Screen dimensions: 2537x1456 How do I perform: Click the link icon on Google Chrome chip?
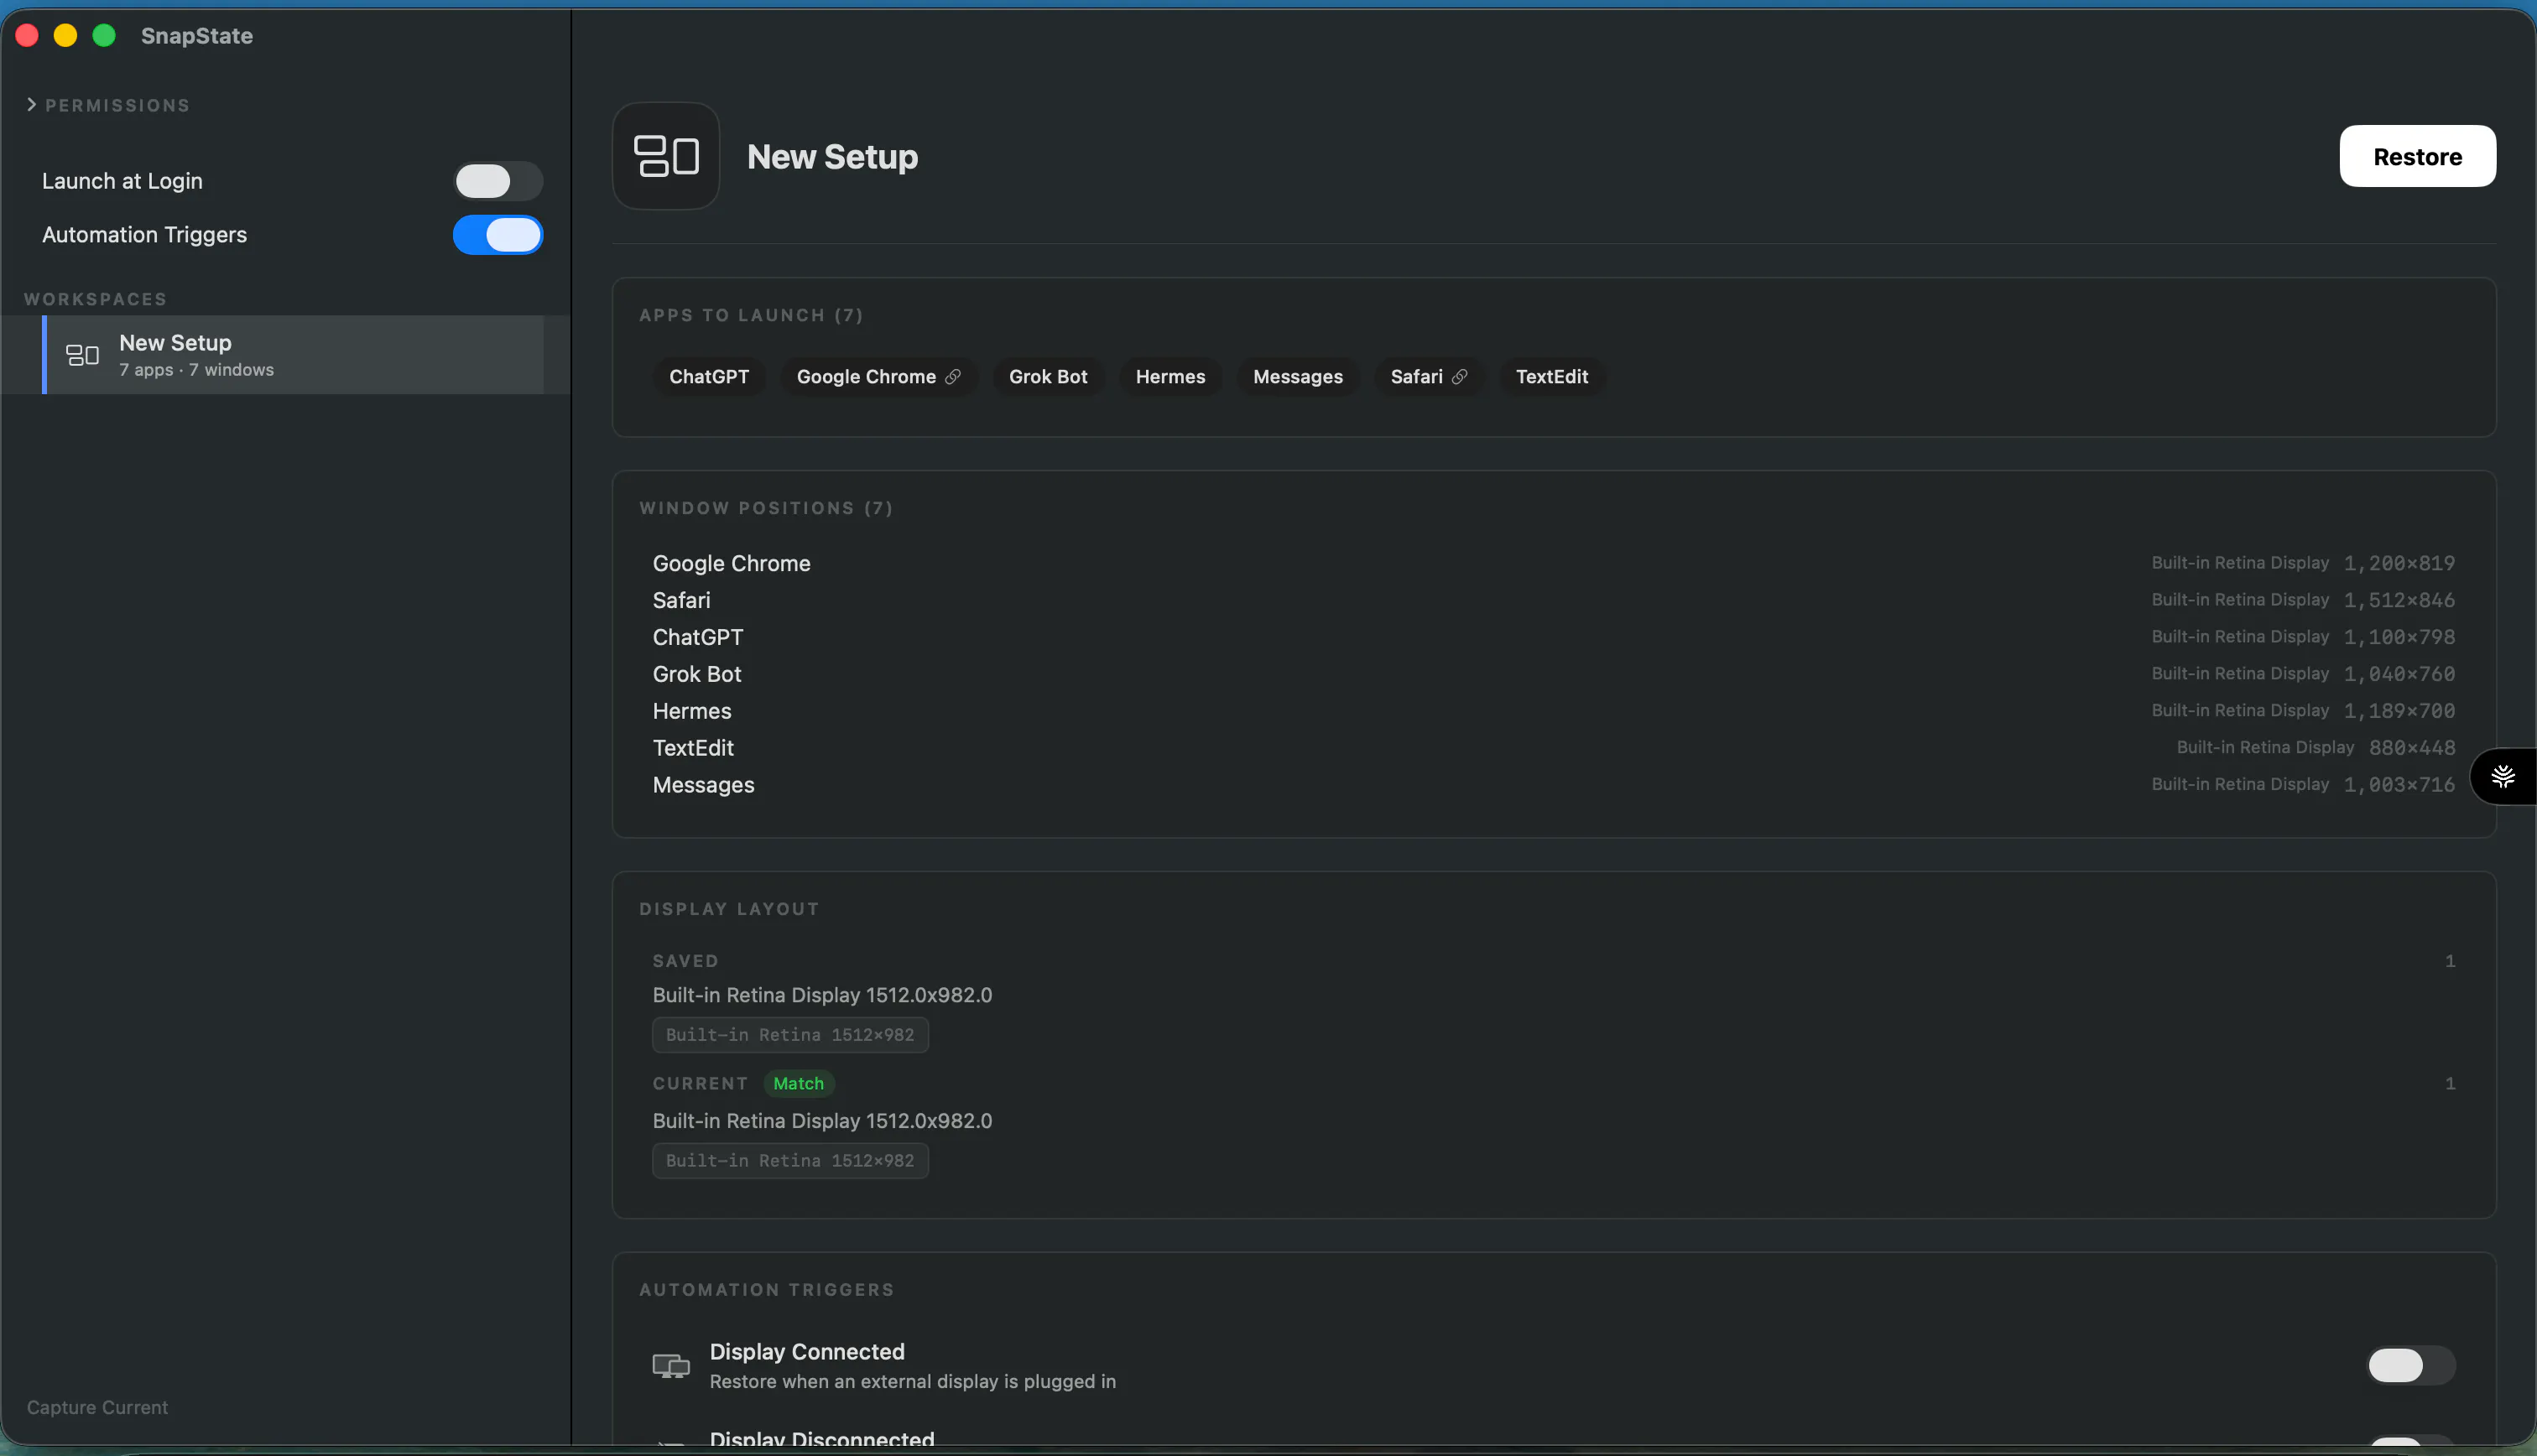[x=953, y=377]
